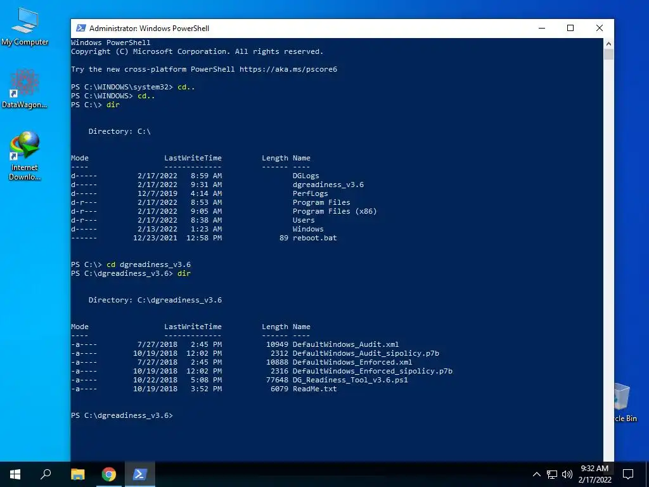The width and height of the screenshot is (649, 487).
Task: Open the volume speaker tray icon
Action: (x=567, y=474)
